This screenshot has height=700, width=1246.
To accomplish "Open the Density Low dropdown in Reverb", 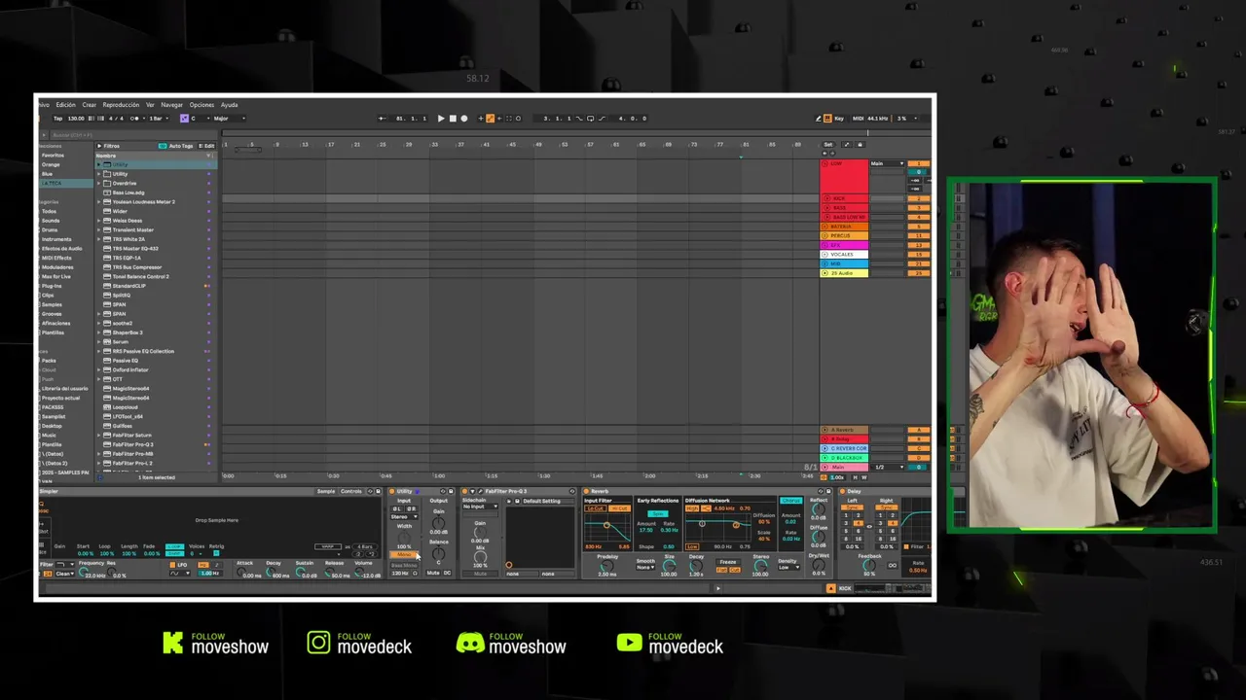I will point(788,568).
